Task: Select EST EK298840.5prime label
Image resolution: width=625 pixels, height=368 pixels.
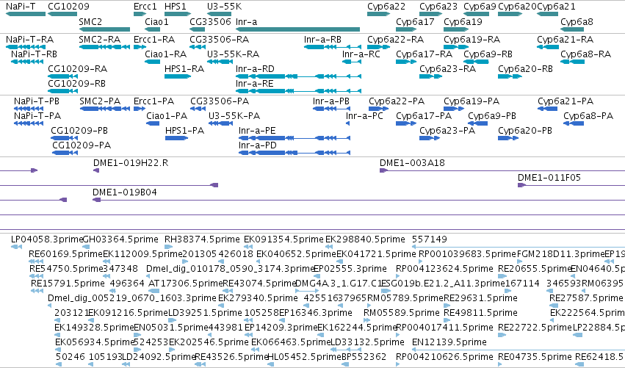Action: pyautogui.click(x=365, y=239)
